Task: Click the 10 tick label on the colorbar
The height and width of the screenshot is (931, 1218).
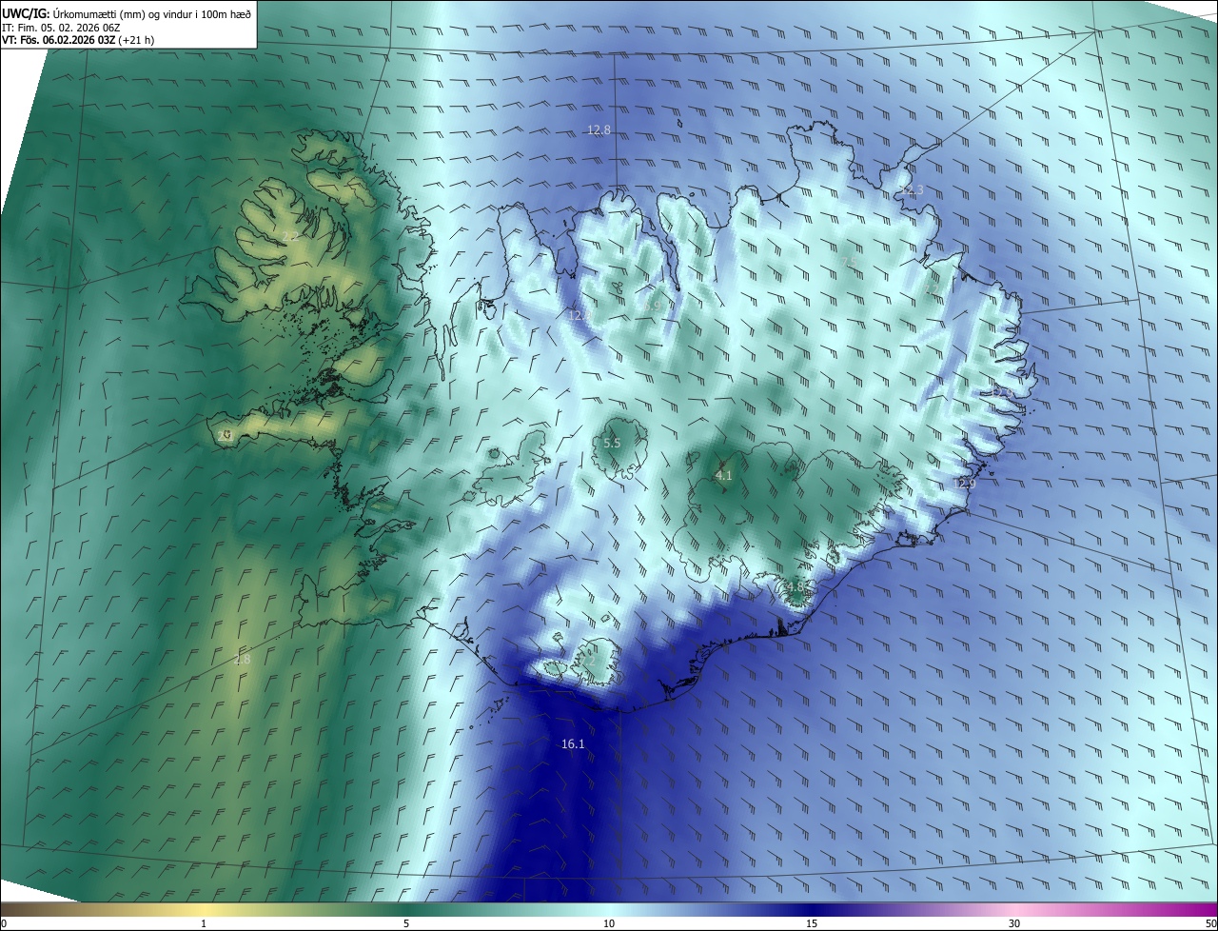Action: [x=609, y=923]
